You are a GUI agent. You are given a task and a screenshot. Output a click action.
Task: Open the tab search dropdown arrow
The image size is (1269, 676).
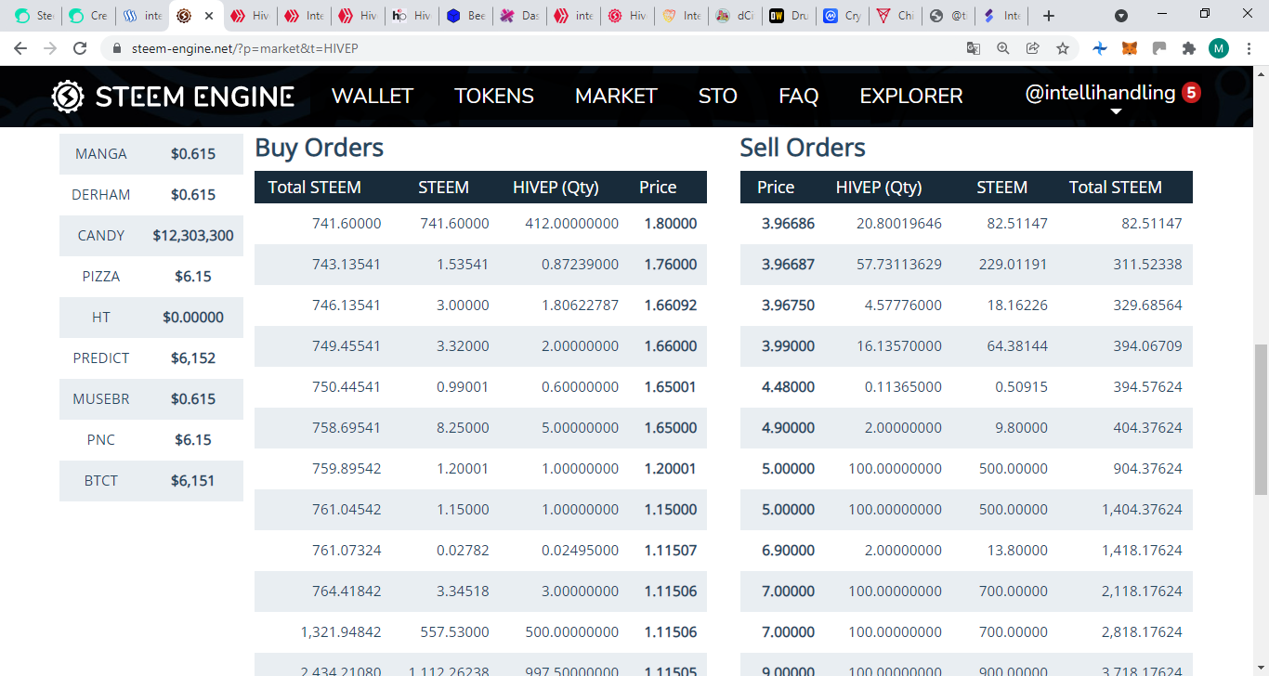coord(1121,16)
